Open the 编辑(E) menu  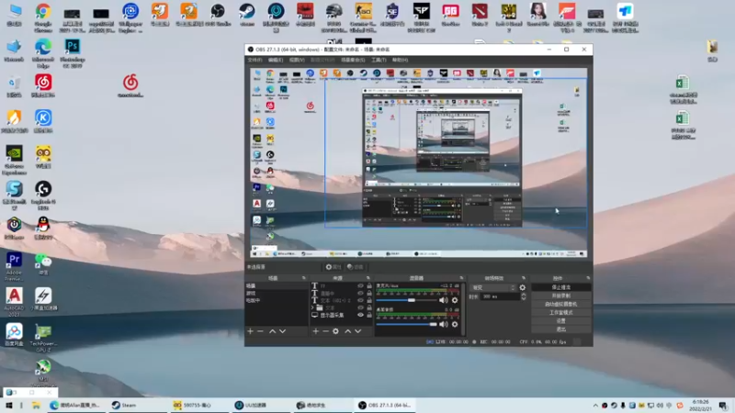point(275,60)
